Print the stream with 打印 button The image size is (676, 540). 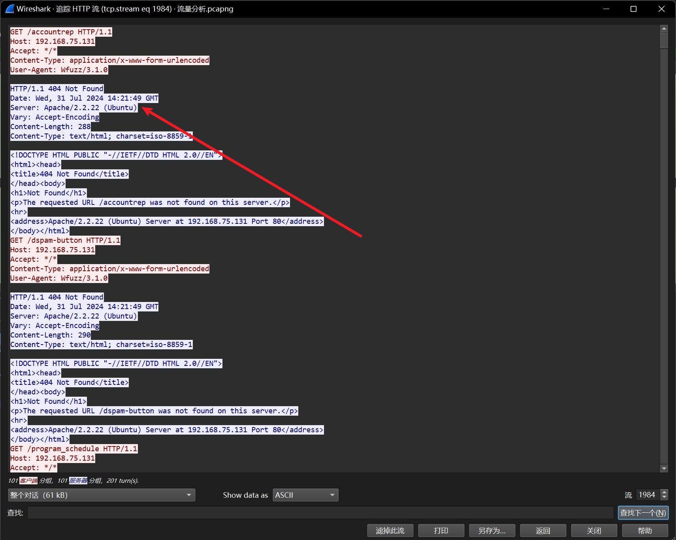(441, 531)
